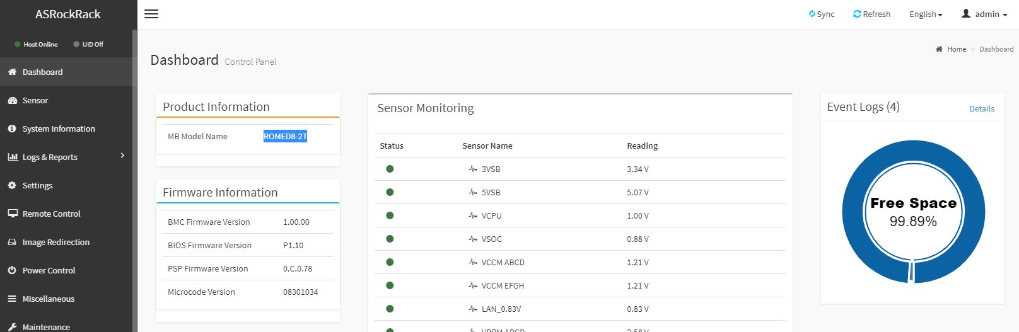
Task: Click the Home breadcrumb icon
Action: [940, 49]
